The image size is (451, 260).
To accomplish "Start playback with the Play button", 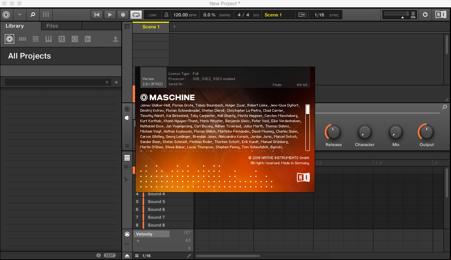I will pyautogui.click(x=110, y=15).
